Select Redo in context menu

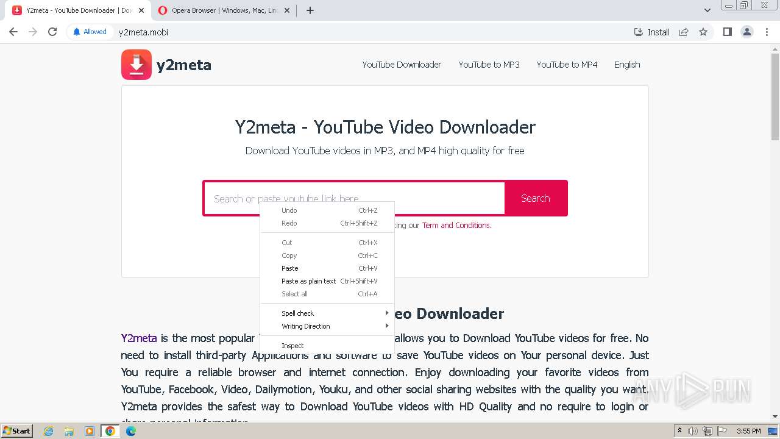[327, 223]
